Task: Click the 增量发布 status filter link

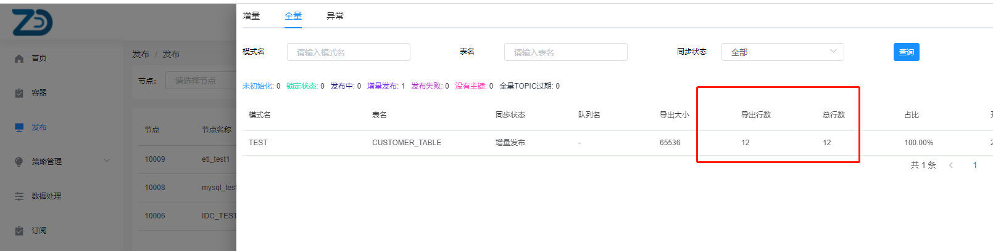Action: click(383, 86)
